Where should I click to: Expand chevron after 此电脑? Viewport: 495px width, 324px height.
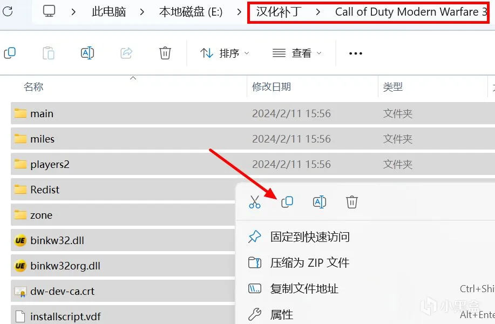pos(142,12)
